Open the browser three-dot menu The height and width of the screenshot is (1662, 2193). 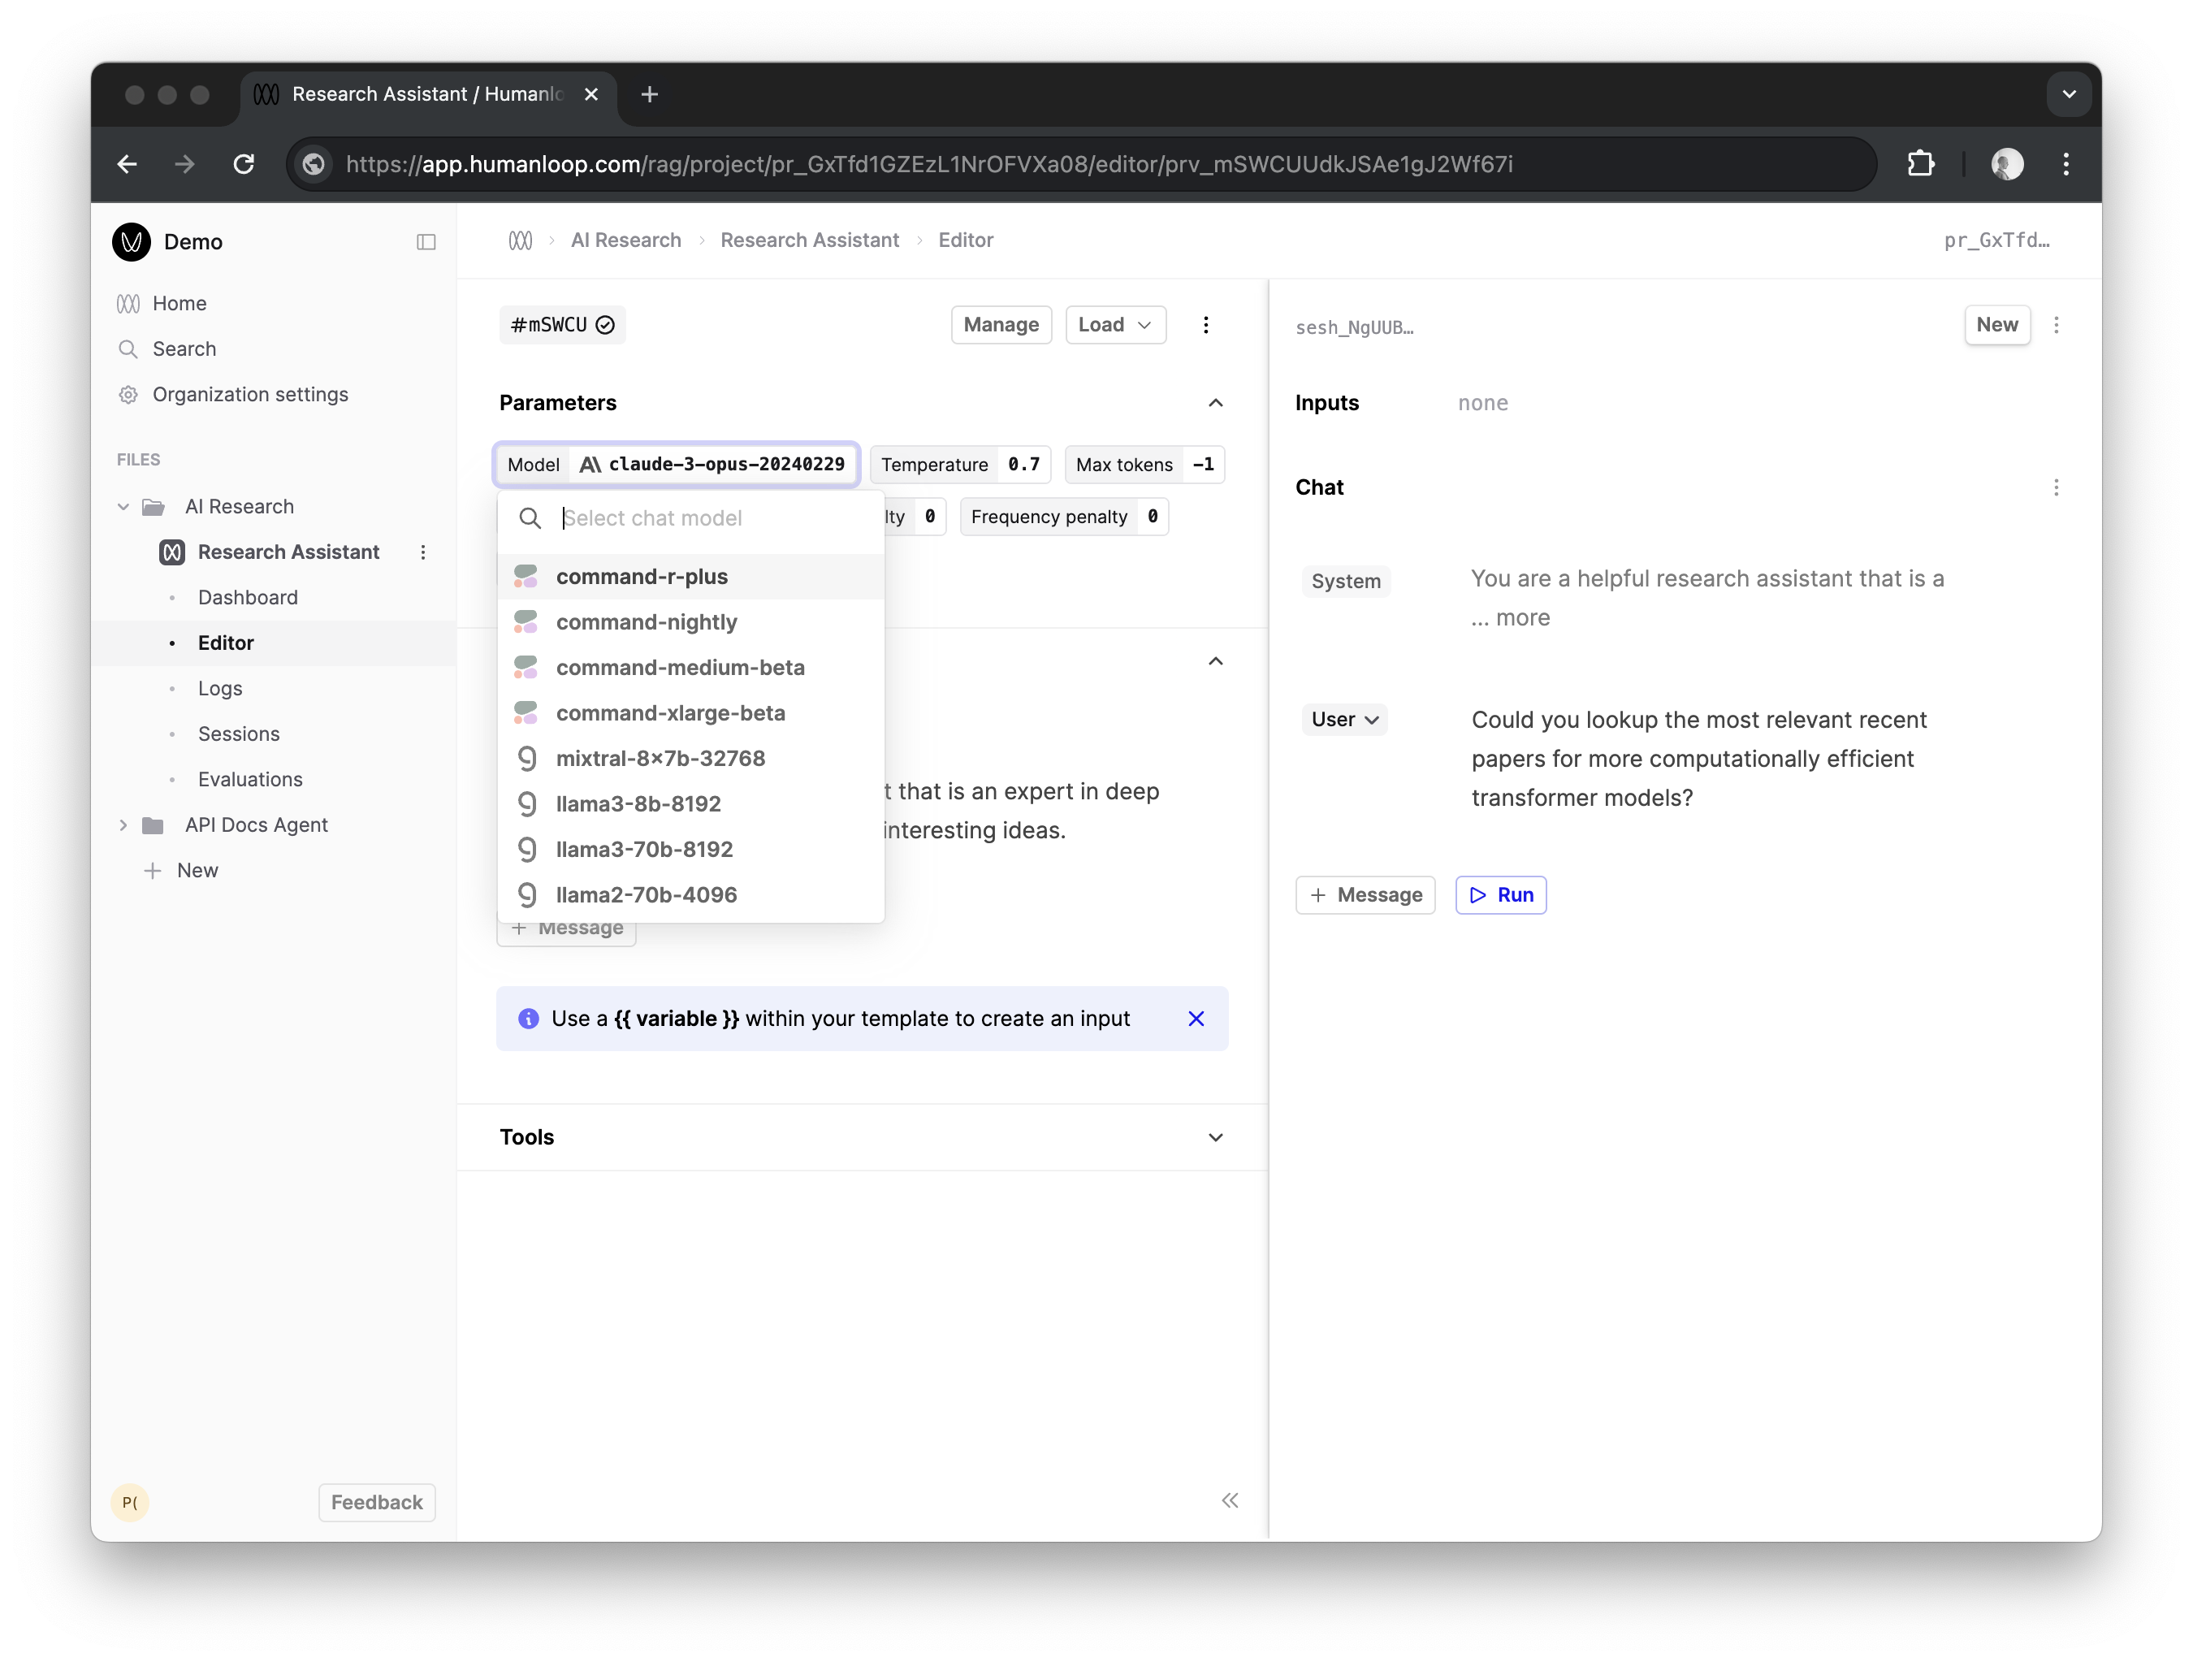pyautogui.click(x=2066, y=163)
